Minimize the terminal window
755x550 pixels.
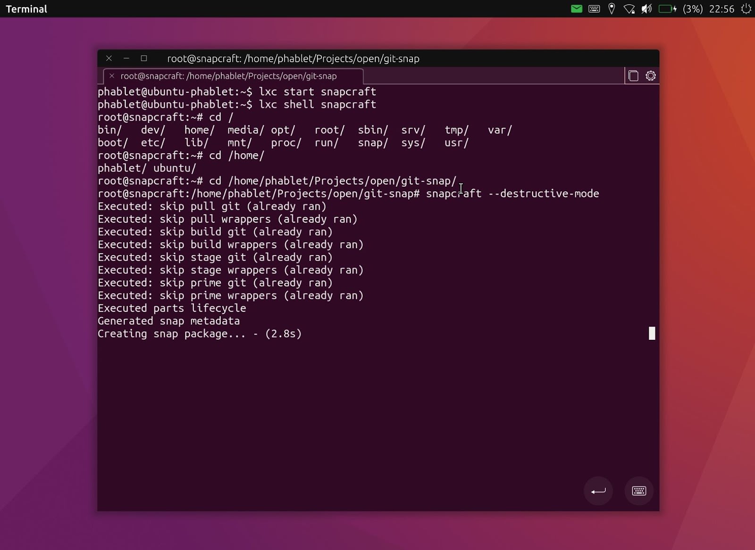pyautogui.click(x=126, y=58)
